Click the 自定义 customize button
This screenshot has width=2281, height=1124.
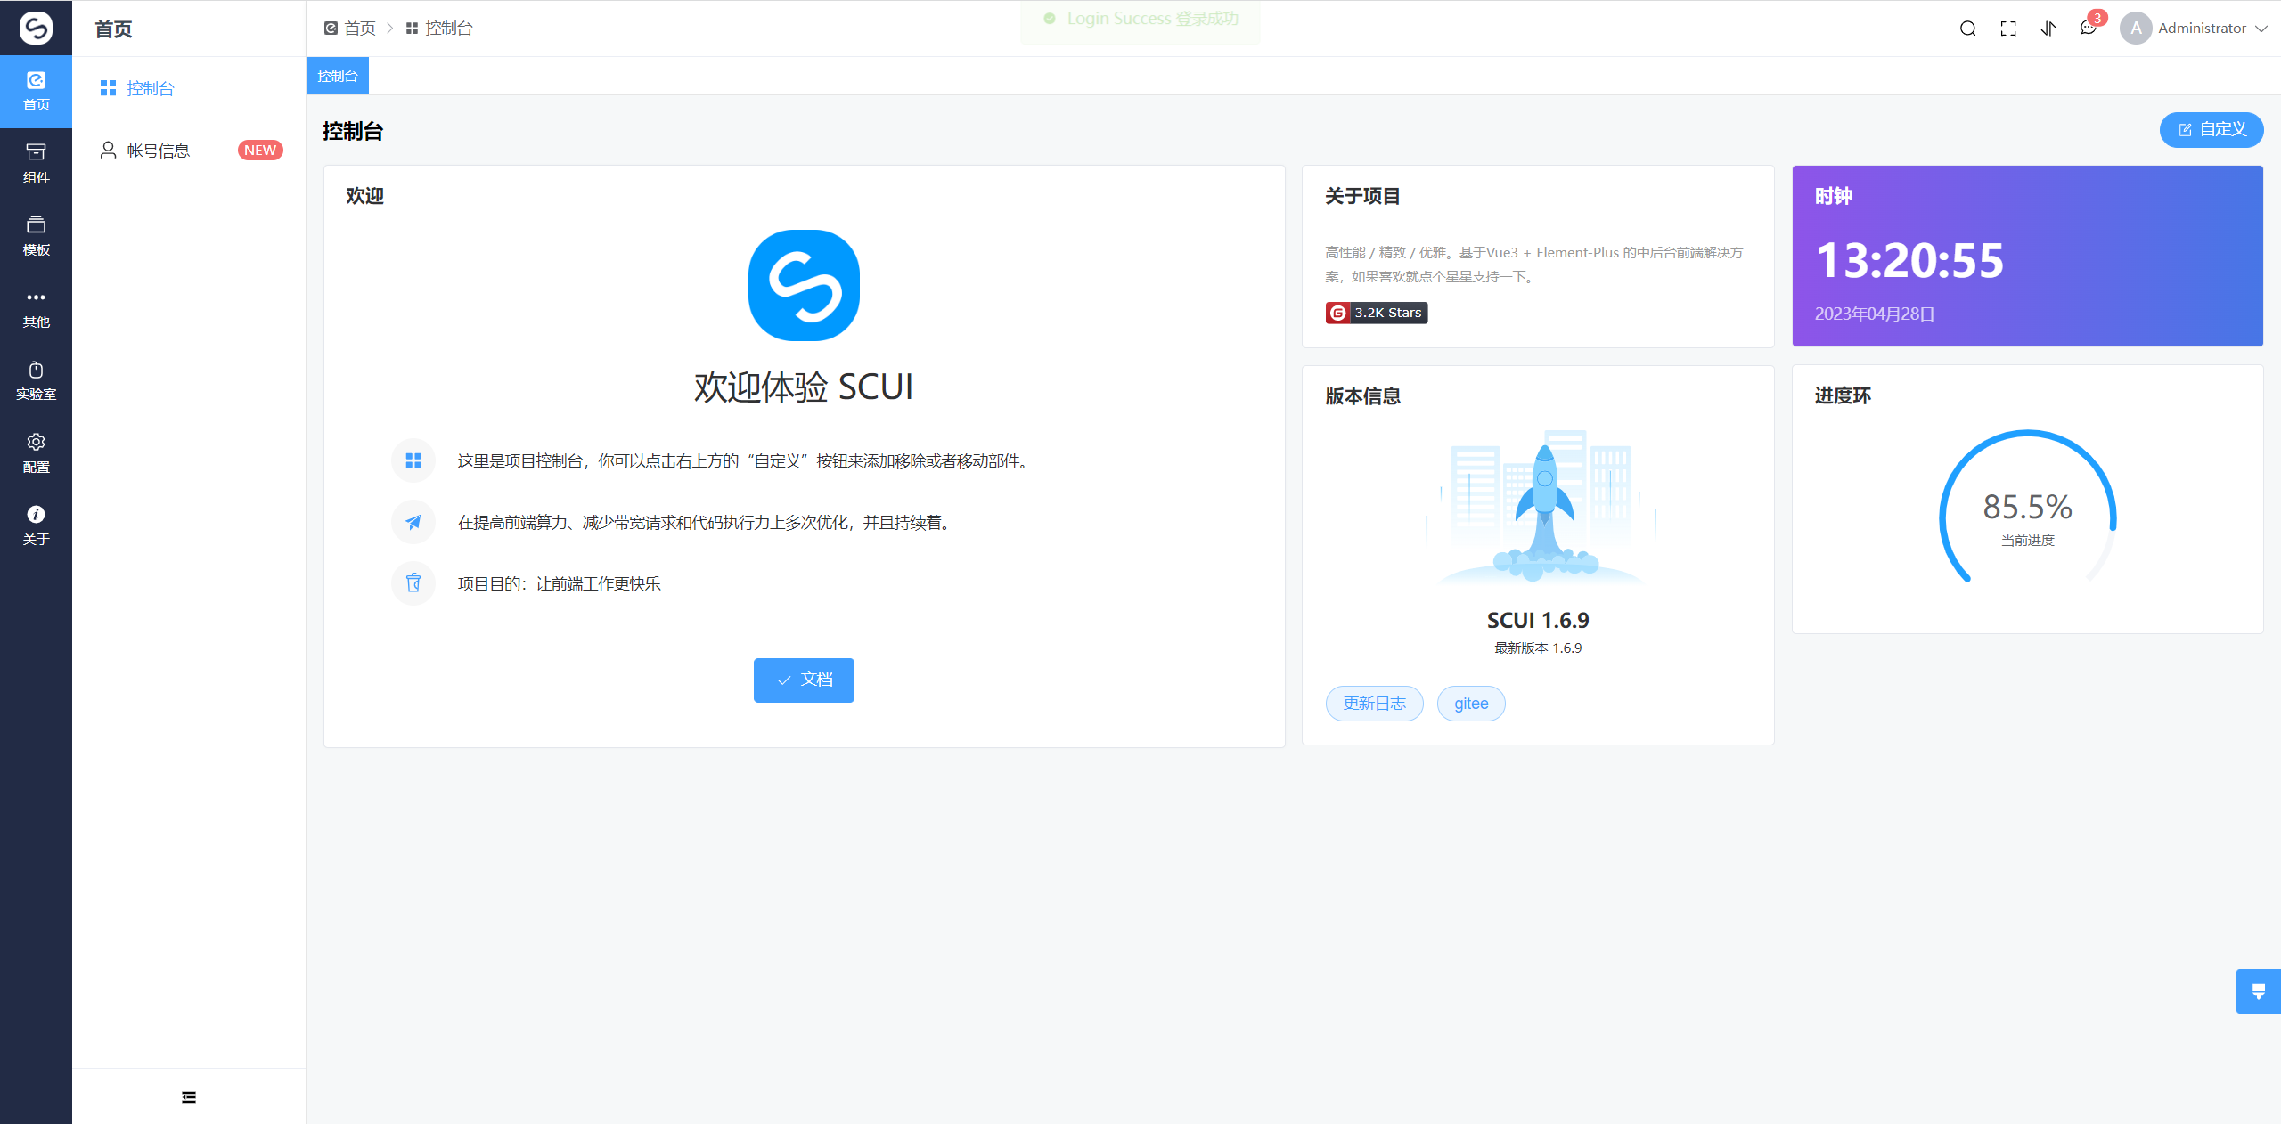coord(2212,130)
